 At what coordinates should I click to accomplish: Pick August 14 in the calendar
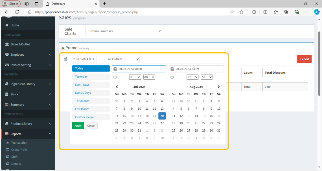[196, 116]
